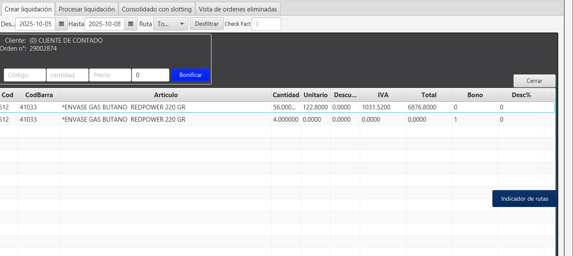Open the Indicador de rutas panel

(524, 199)
